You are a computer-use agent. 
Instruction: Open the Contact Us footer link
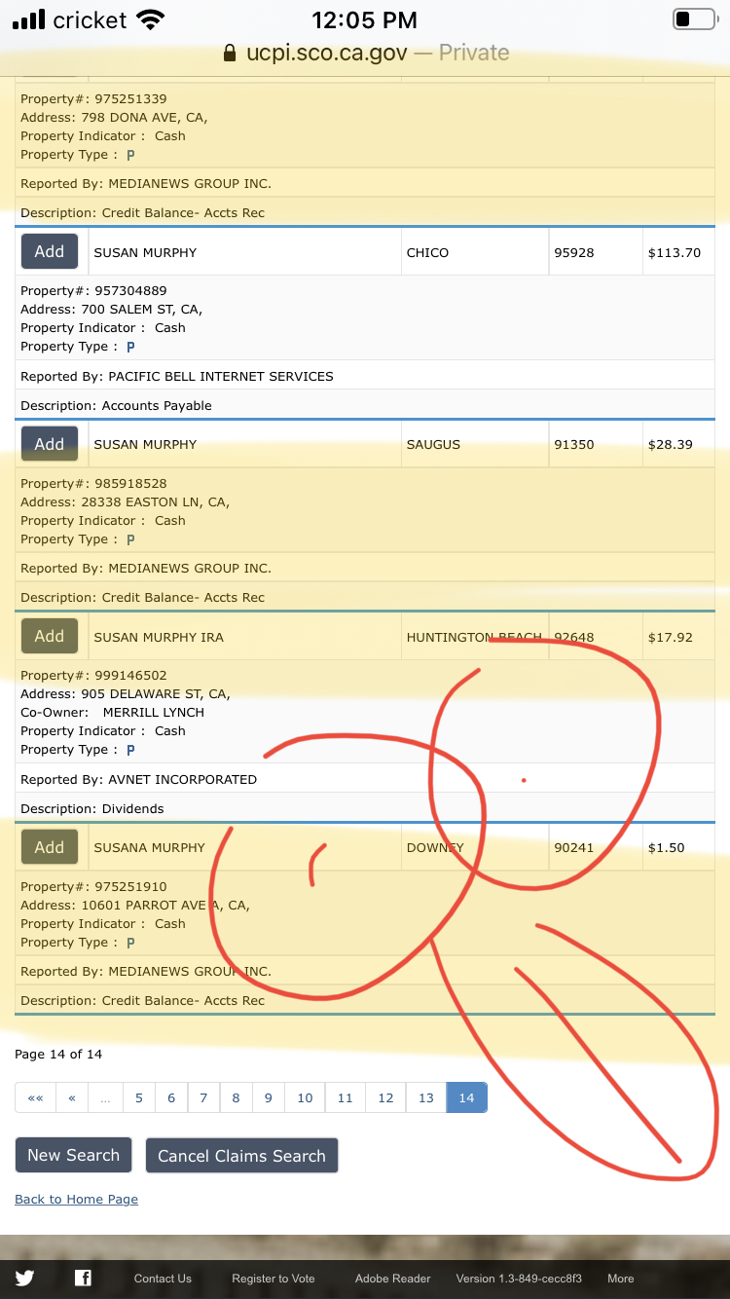(x=163, y=1279)
